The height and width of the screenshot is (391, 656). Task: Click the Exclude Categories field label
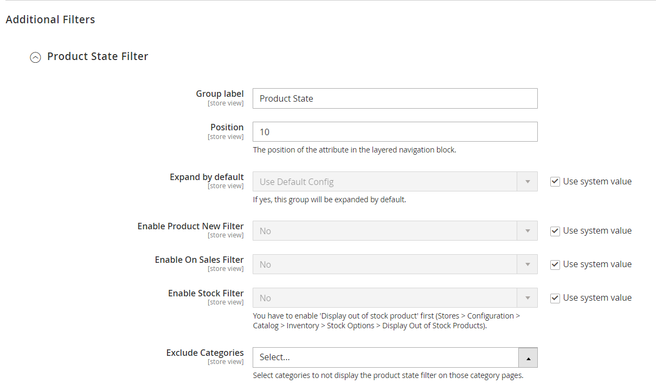pos(205,353)
